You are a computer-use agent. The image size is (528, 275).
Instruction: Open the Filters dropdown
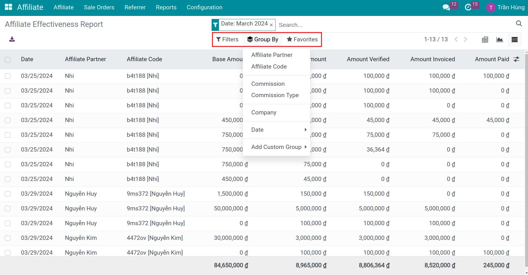pyautogui.click(x=227, y=39)
